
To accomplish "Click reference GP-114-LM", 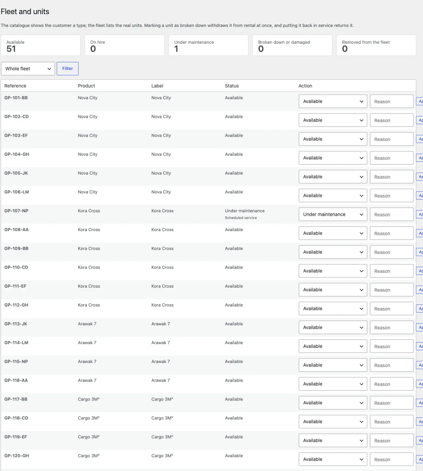I will coord(16,343).
